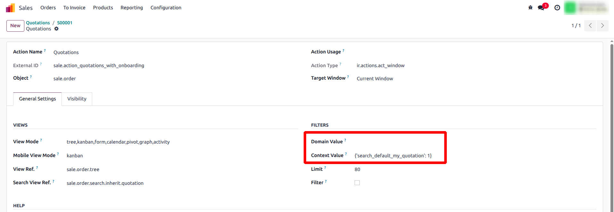Click the gear icon beside Quotations

(56, 29)
